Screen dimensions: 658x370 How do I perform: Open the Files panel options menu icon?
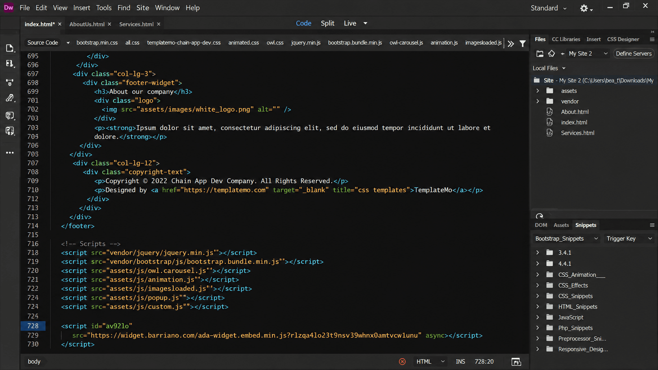[652, 39]
